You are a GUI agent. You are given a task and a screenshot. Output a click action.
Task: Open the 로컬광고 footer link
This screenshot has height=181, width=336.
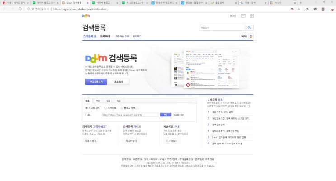137,159
